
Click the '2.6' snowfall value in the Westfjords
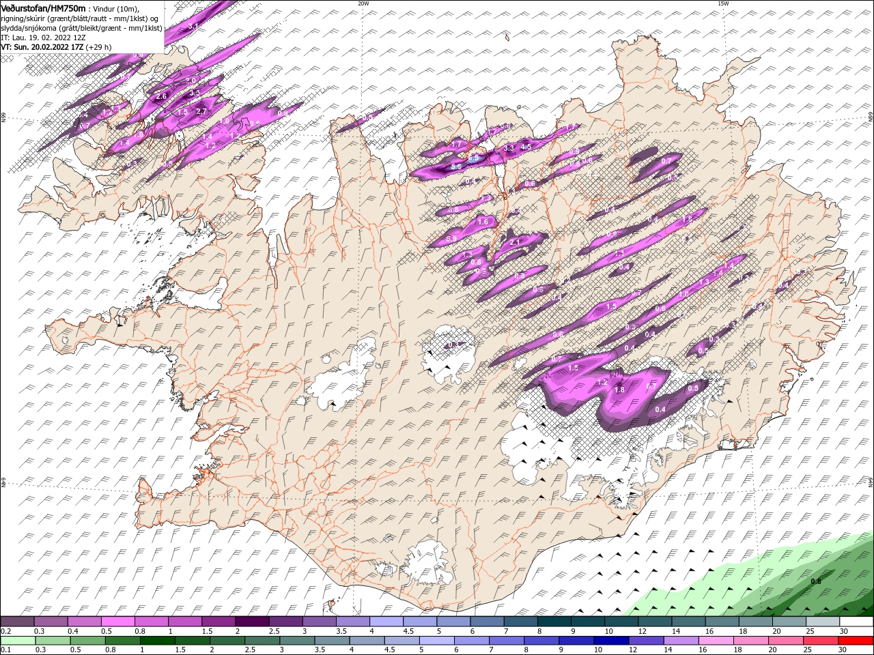coord(161,97)
